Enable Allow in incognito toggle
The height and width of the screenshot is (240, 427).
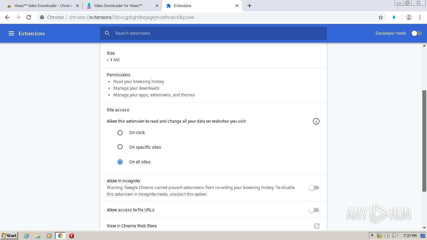(314, 188)
